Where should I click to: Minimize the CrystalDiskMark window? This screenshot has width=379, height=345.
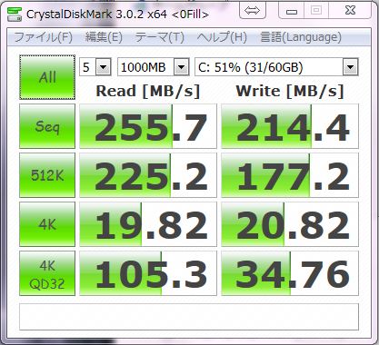click(292, 12)
